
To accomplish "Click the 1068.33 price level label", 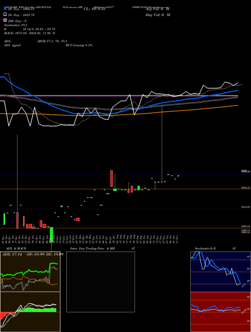I will (245, 188).
